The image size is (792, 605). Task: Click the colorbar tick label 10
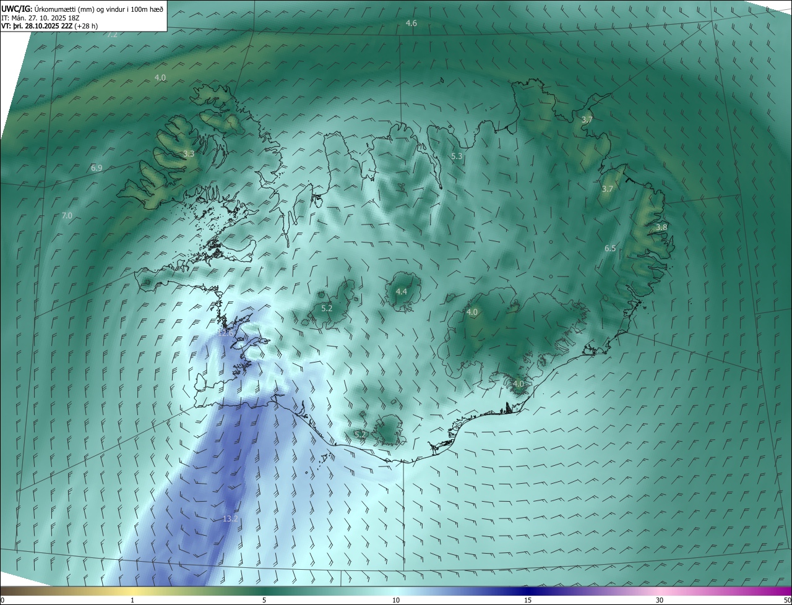(x=396, y=600)
